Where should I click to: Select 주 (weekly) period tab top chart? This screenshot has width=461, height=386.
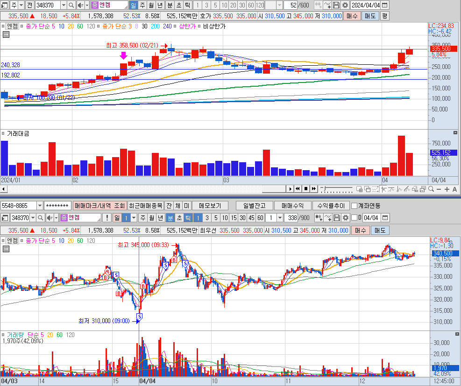[142, 5]
